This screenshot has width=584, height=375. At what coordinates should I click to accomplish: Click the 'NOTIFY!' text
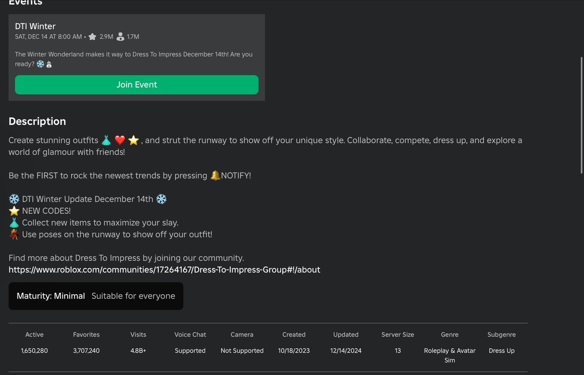236,176
